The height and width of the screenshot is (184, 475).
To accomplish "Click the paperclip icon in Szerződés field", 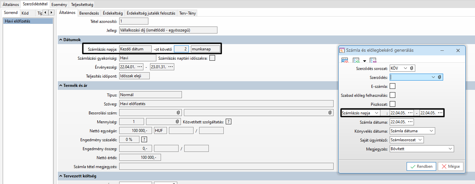I will click(439, 77).
